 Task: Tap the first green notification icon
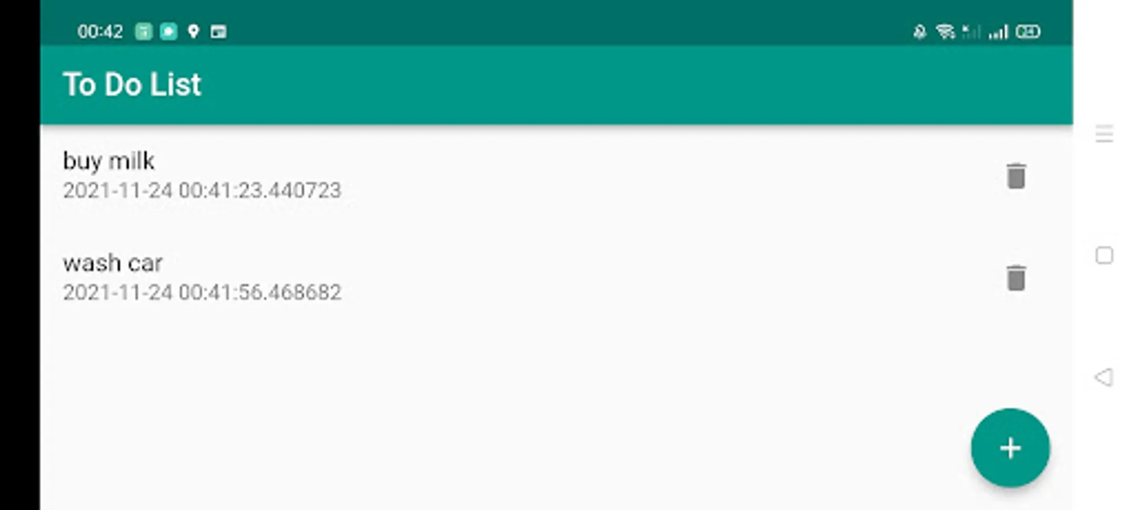click(143, 32)
